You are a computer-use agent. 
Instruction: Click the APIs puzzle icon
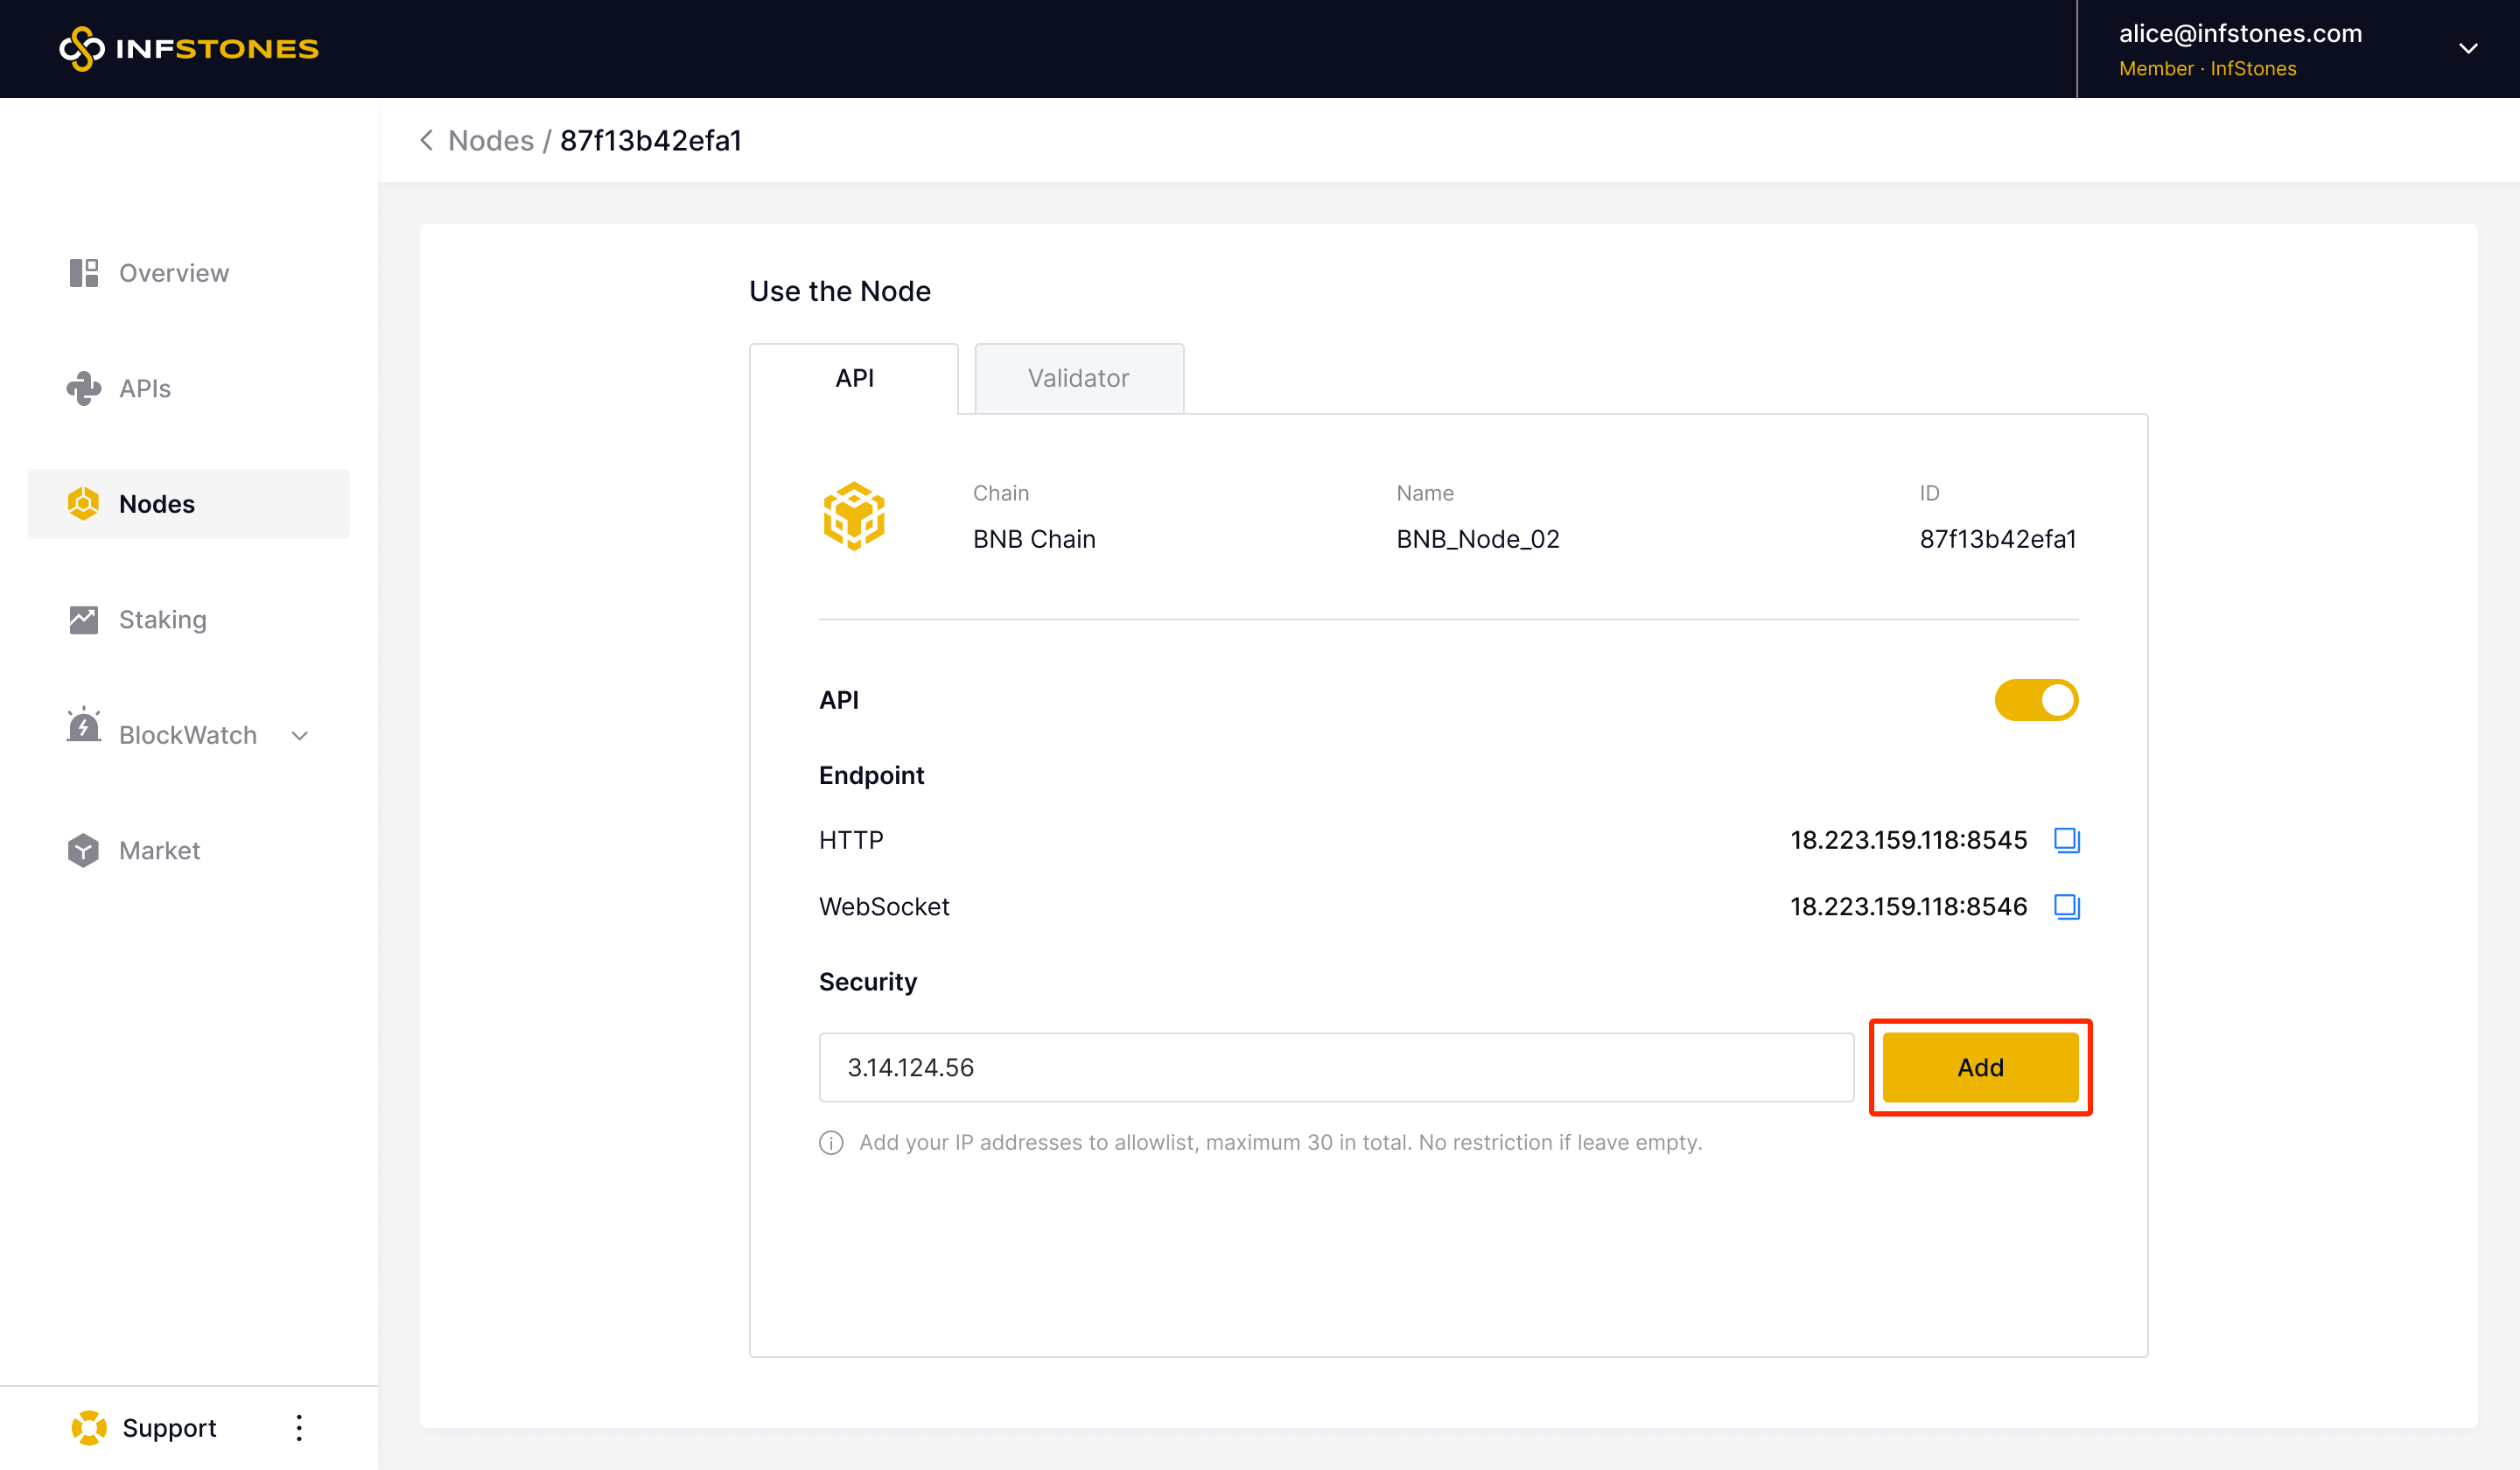pyautogui.click(x=84, y=389)
